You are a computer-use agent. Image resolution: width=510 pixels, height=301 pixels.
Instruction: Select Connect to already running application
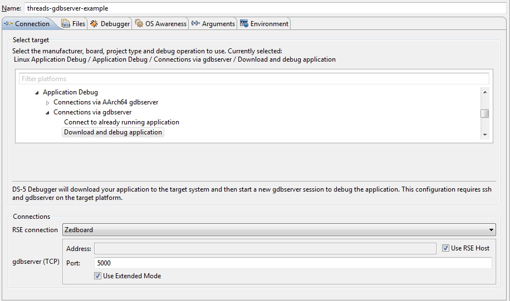pyautogui.click(x=121, y=122)
